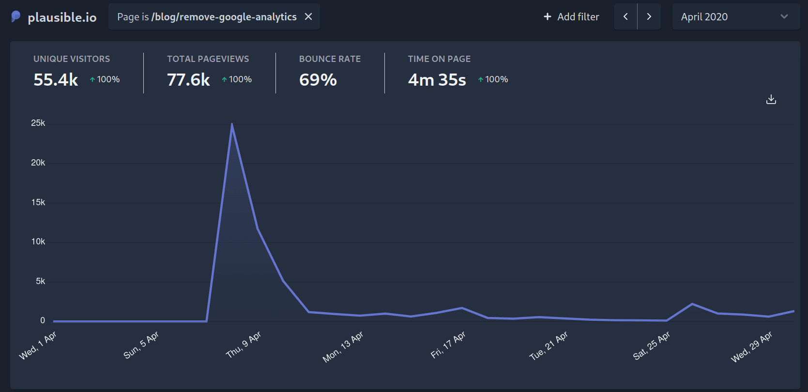808x392 pixels.
Task: Click the 55.4k visitors value
Action: [56, 80]
